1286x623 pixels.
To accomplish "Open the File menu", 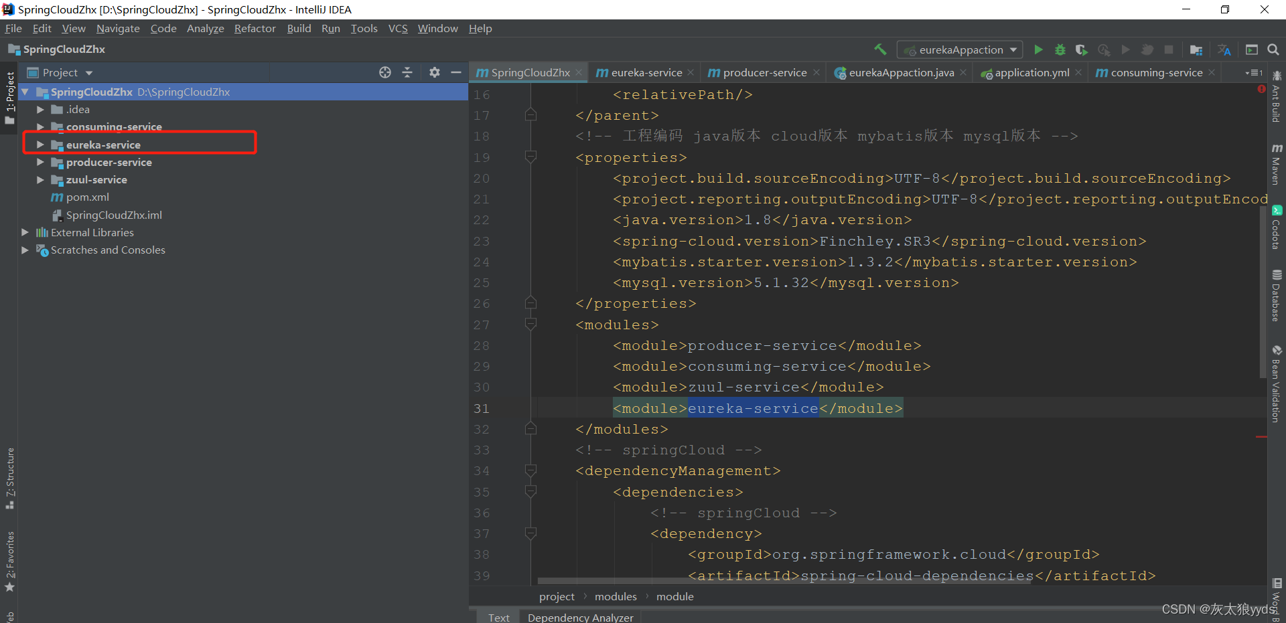I will 13,28.
